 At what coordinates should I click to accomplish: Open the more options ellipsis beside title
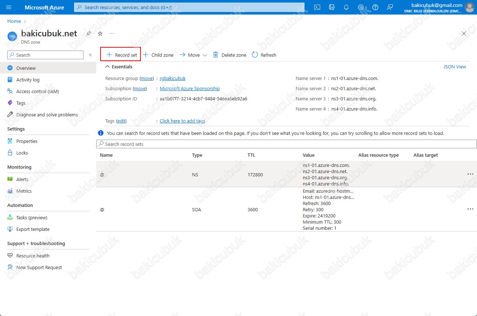click(112, 33)
